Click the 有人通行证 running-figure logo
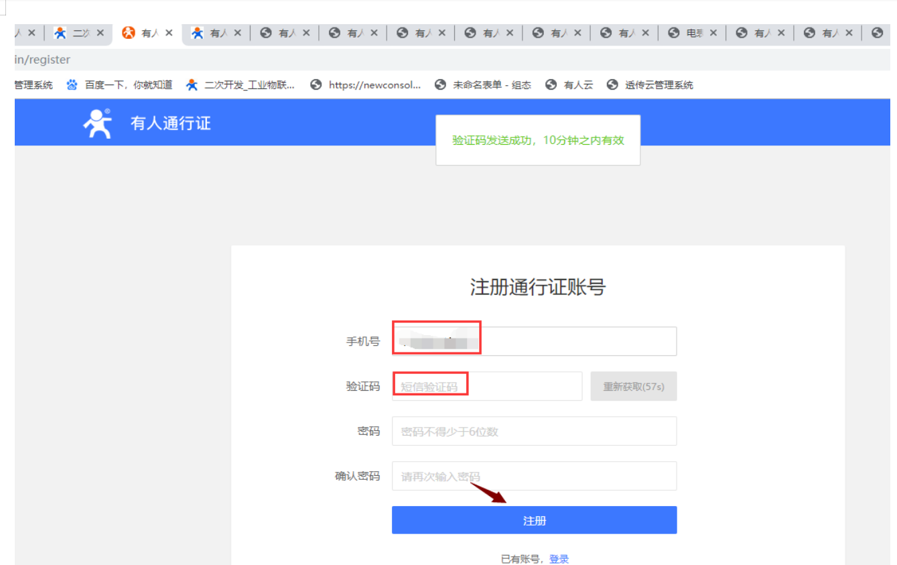 tap(97, 123)
